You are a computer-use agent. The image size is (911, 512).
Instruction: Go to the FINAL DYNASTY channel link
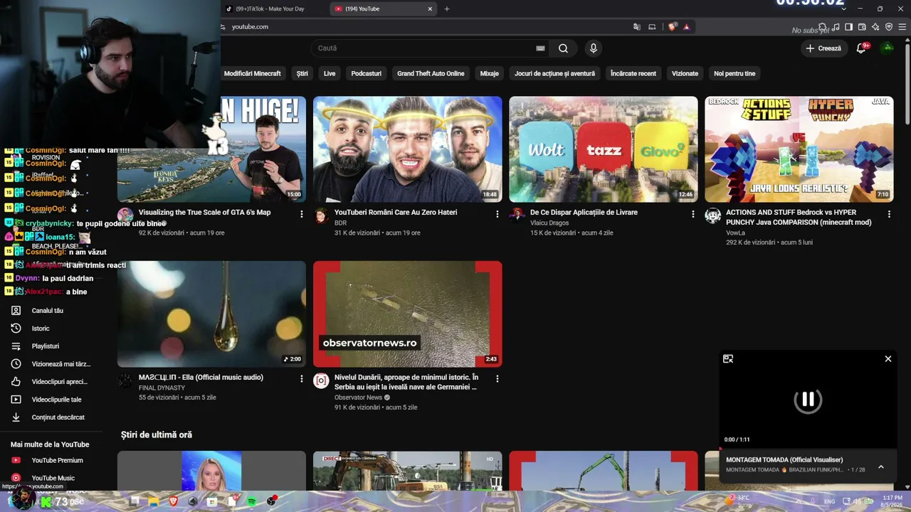click(162, 388)
